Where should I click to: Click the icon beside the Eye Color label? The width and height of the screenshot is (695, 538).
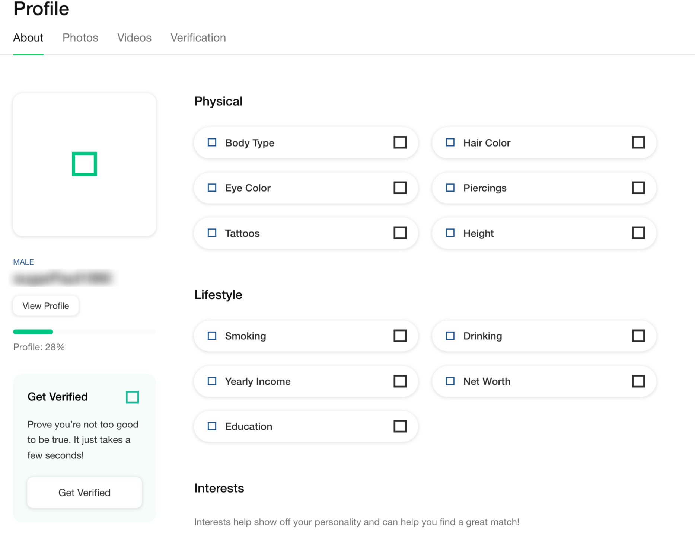point(212,188)
